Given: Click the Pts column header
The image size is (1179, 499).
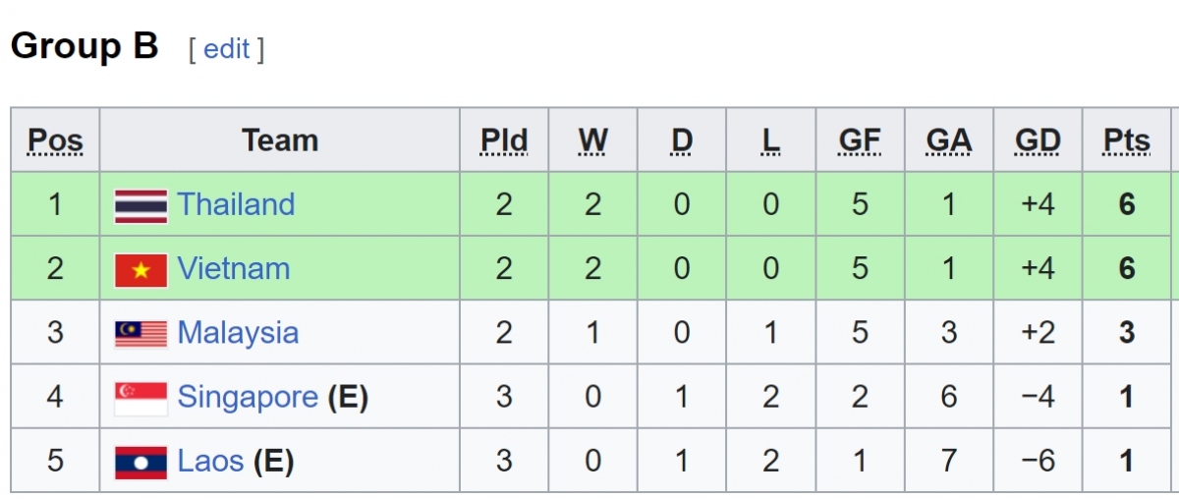Looking at the screenshot, I should (x=1126, y=141).
